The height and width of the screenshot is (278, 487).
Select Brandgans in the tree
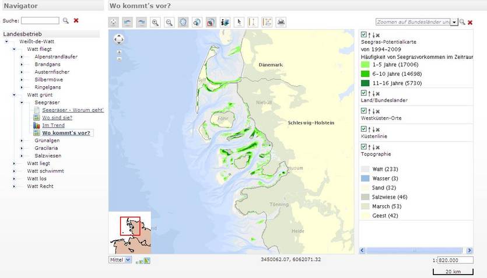(x=47, y=64)
